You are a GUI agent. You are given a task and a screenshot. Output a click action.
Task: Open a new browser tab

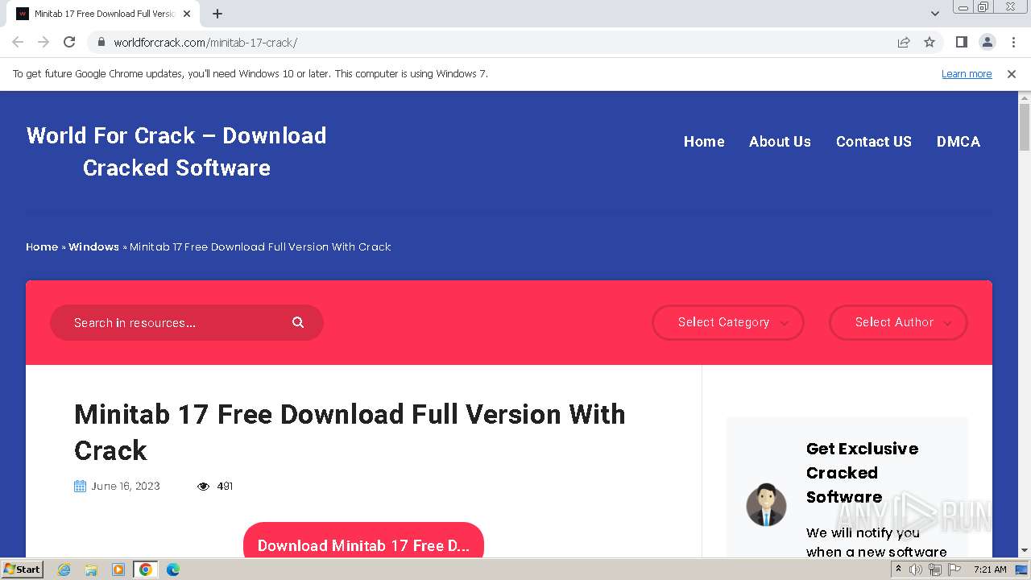click(217, 14)
